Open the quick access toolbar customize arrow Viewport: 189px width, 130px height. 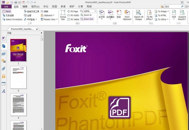click(35, 2)
